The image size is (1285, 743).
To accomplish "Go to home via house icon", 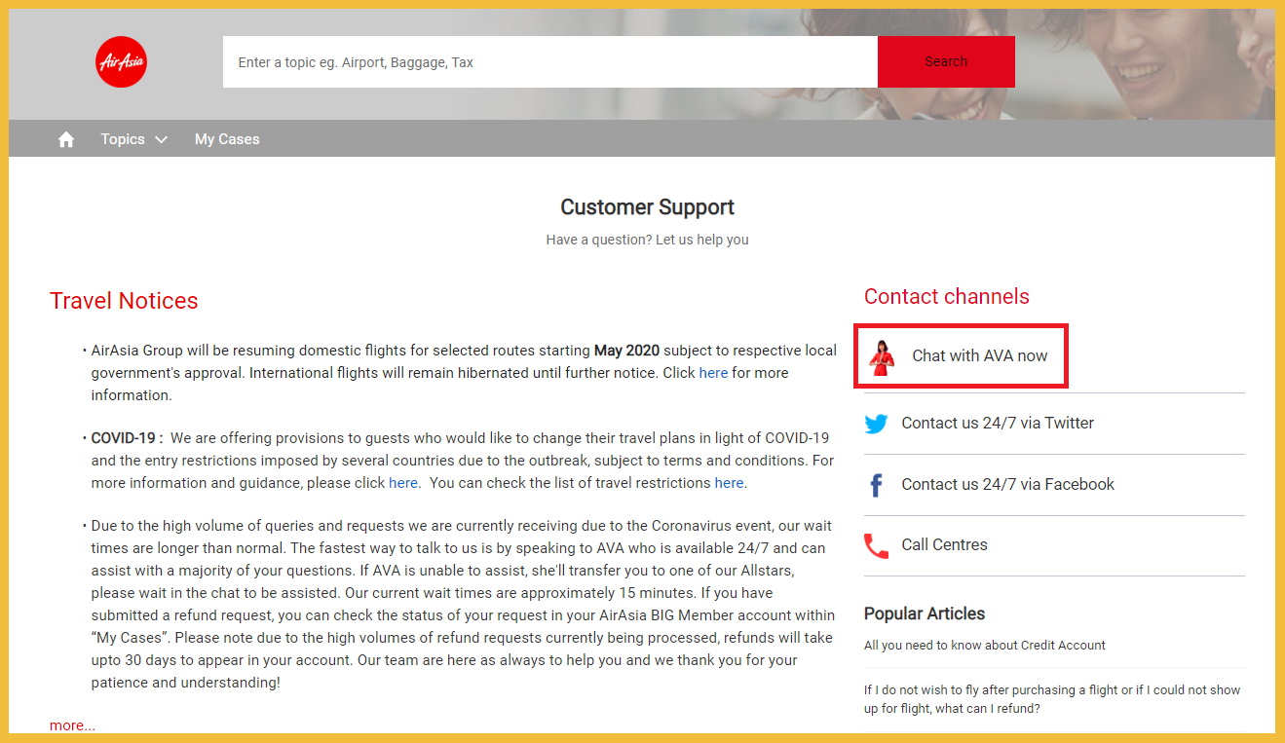I will pos(66,139).
